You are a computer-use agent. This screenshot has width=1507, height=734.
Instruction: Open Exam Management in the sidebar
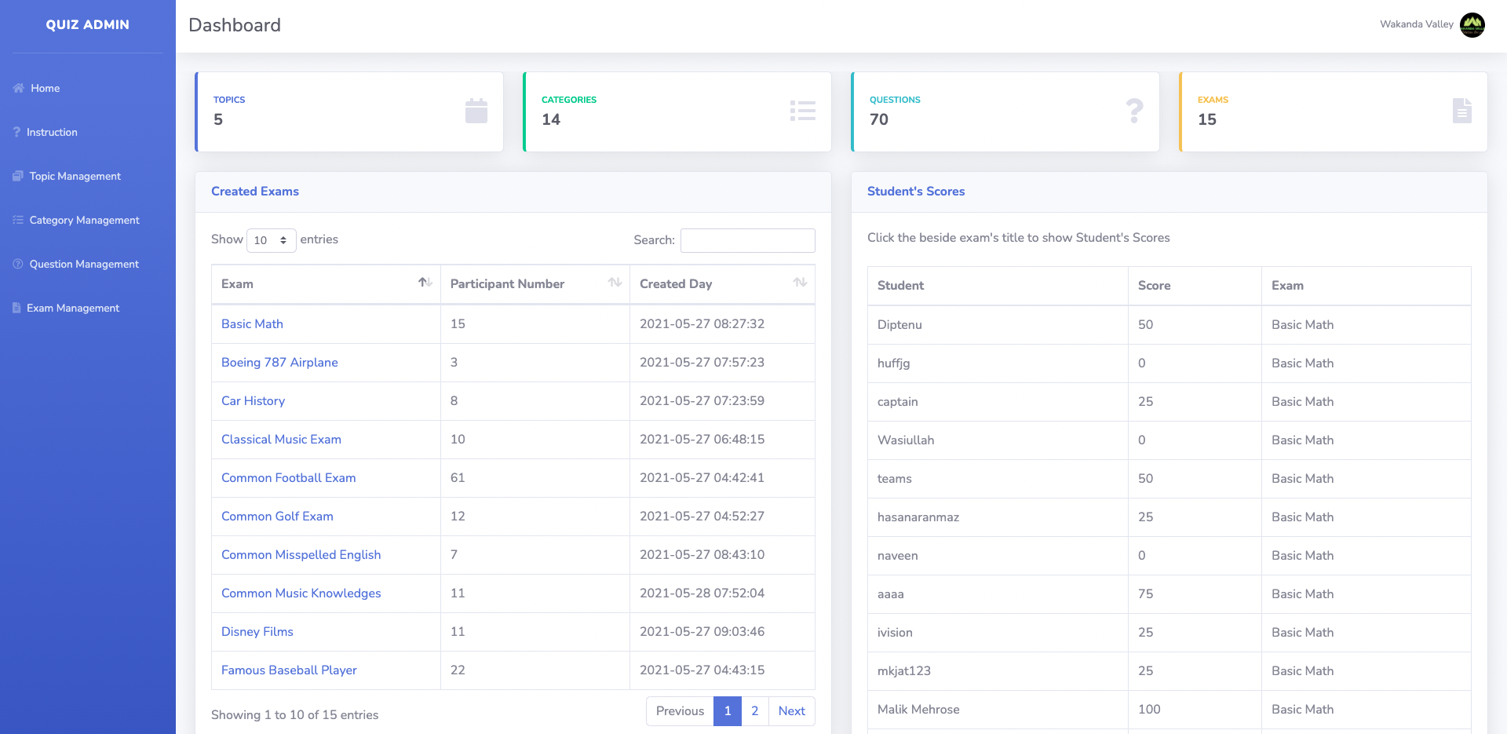(73, 308)
